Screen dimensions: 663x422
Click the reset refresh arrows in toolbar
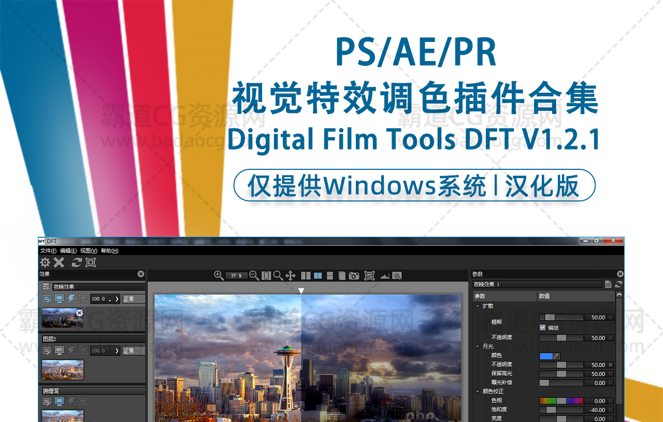[x=77, y=263]
